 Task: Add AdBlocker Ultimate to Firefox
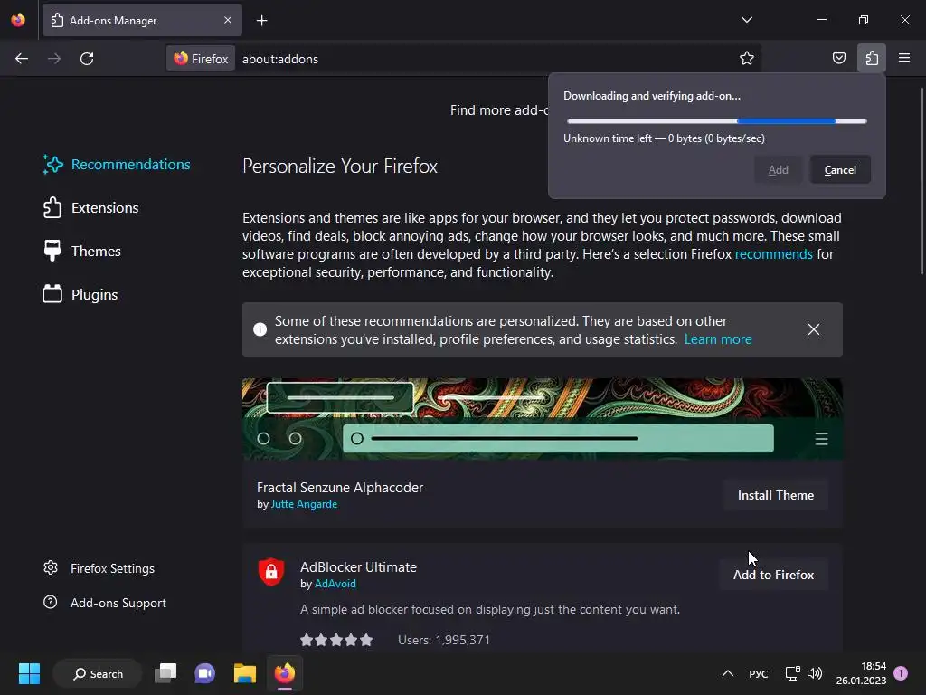pyautogui.click(x=773, y=575)
